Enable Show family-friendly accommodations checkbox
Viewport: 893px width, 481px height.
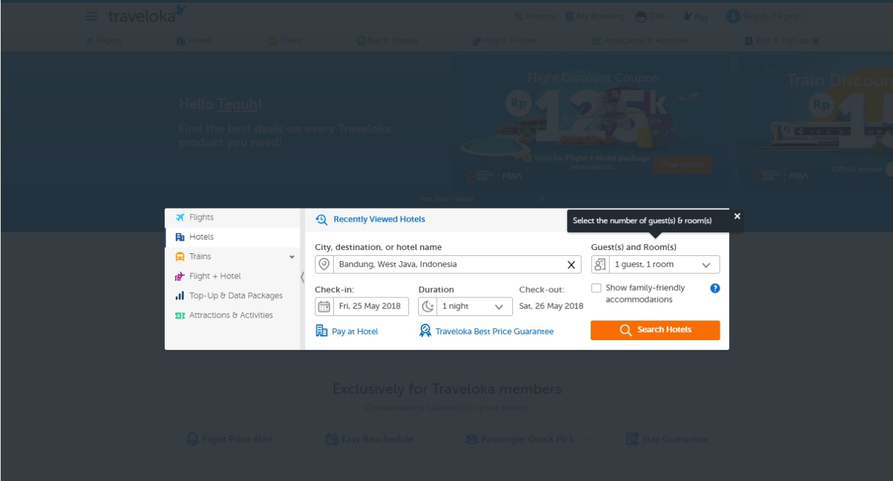tap(596, 288)
